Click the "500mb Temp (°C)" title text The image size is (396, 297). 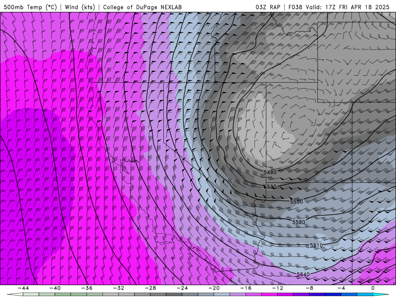tap(30, 7)
